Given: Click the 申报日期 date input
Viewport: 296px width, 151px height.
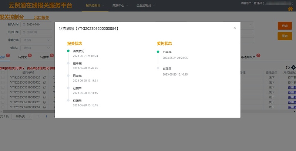Looking at the screenshot, I should tap(36, 32).
